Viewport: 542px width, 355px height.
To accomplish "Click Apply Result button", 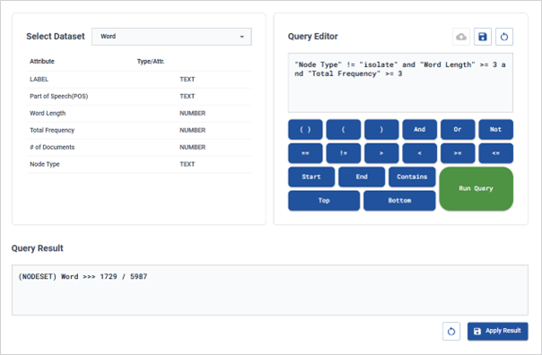I will click(x=498, y=331).
